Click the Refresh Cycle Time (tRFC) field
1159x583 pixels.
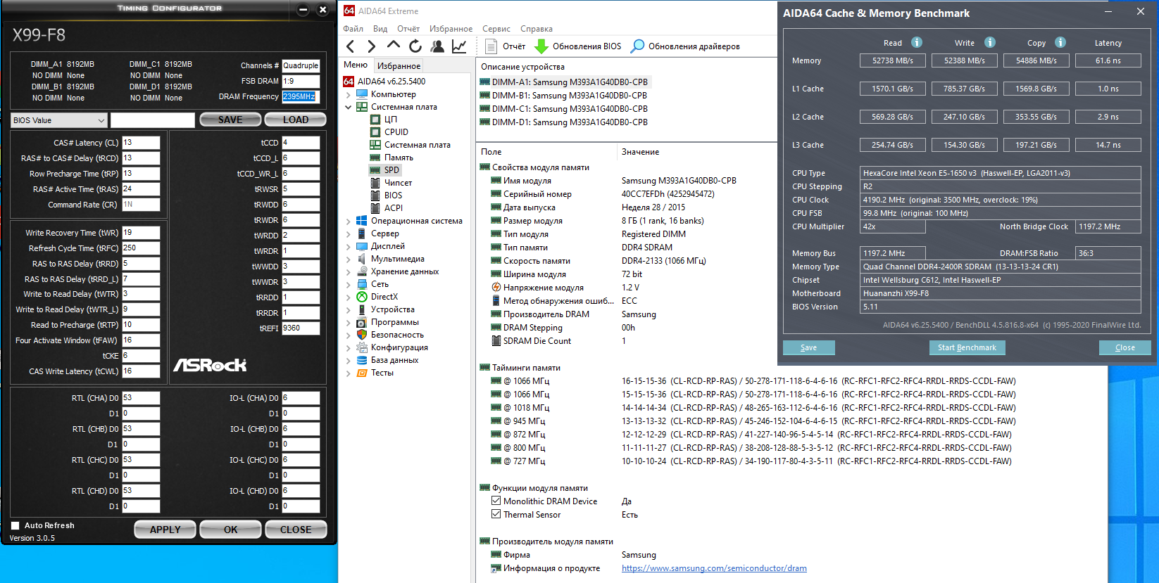(141, 248)
